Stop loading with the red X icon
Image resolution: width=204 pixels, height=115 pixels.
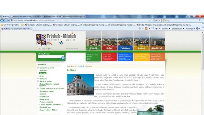point(159,20)
